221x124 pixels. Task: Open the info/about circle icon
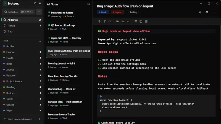point(35,3)
